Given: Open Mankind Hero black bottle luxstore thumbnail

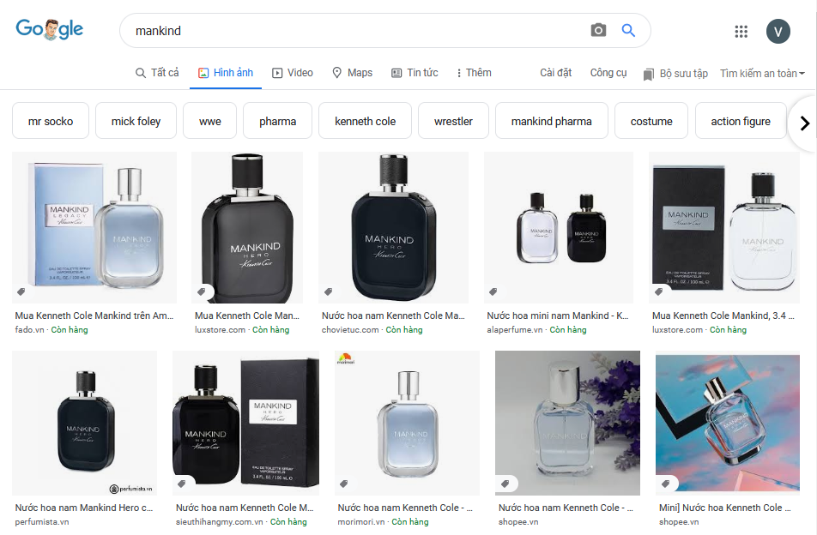Looking at the screenshot, I should pyautogui.click(x=247, y=227).
